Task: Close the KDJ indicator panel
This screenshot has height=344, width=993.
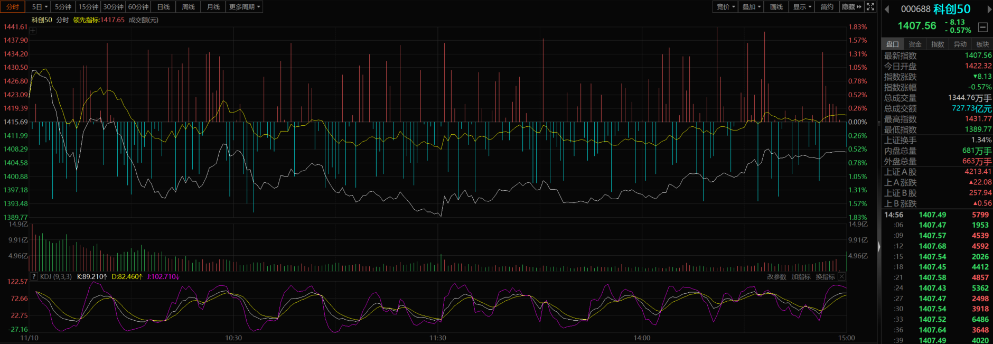Action: 842,276
